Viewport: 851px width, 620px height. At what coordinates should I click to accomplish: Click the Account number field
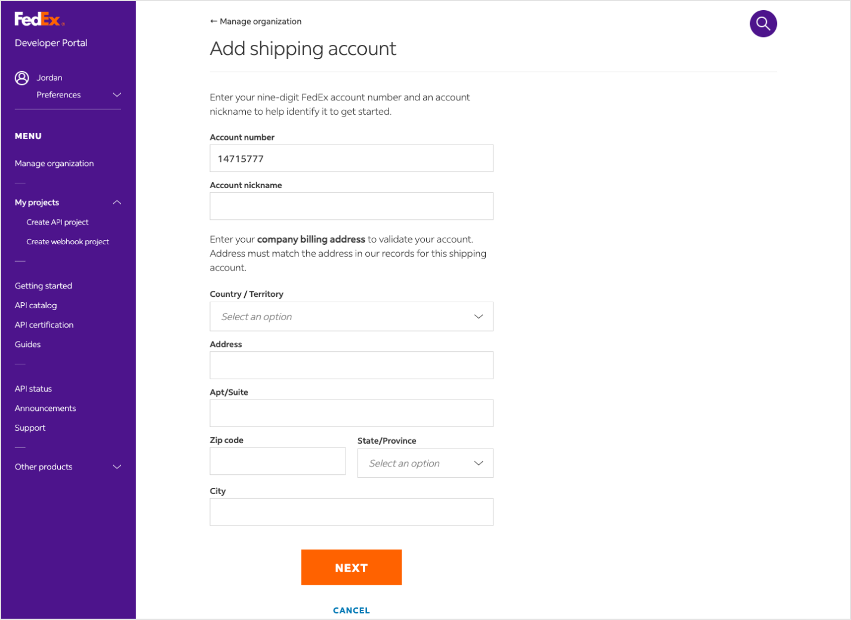(351, 159)
